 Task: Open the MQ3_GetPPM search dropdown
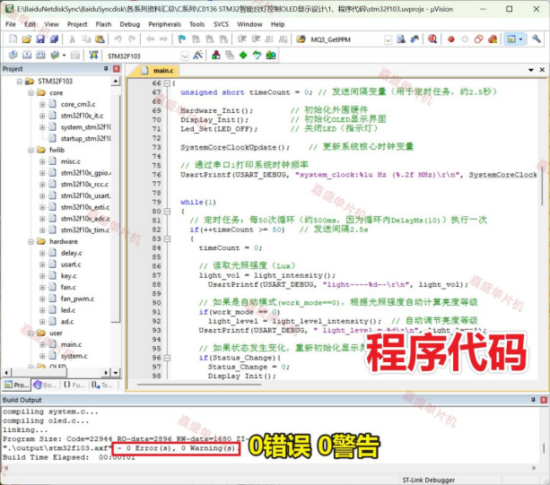(388, 39)
